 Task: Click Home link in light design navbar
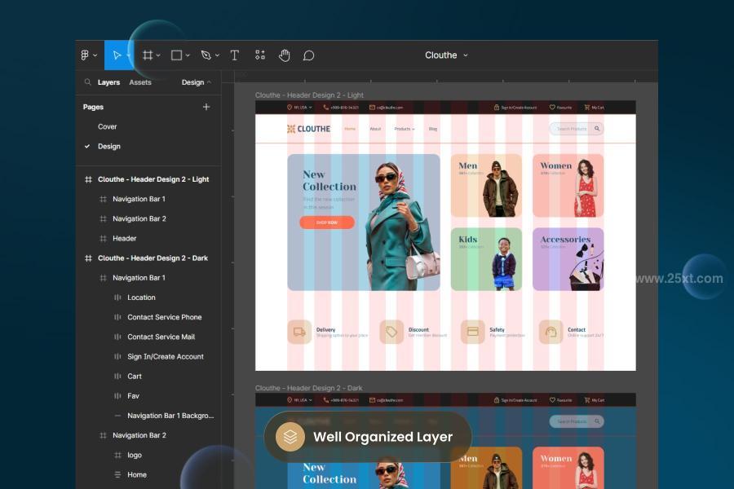coord(350,129)
